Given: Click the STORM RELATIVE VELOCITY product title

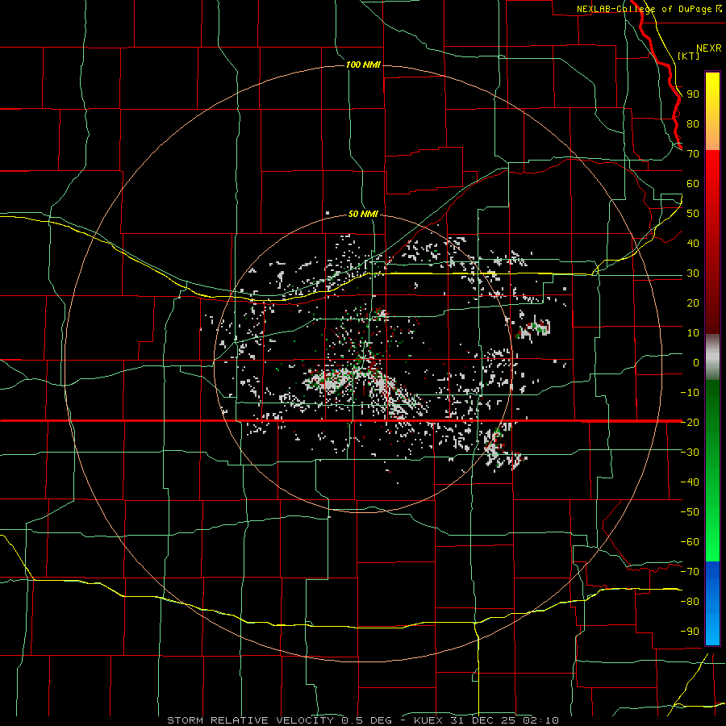Looking at the screenshot, I should [x=251, y=720].
